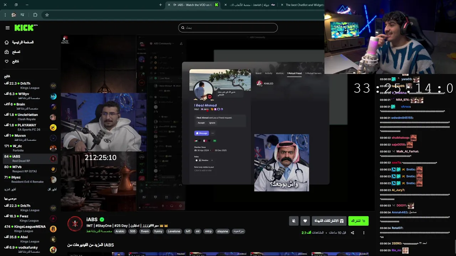Select the Levelone tag
This screenshot has width=456, height=256.
[x=174, y=231]
